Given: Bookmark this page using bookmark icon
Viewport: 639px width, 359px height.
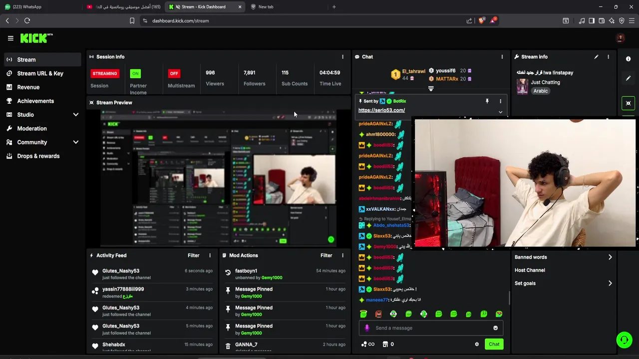Looking at the screenshot, I should click(x=132, y=20).
